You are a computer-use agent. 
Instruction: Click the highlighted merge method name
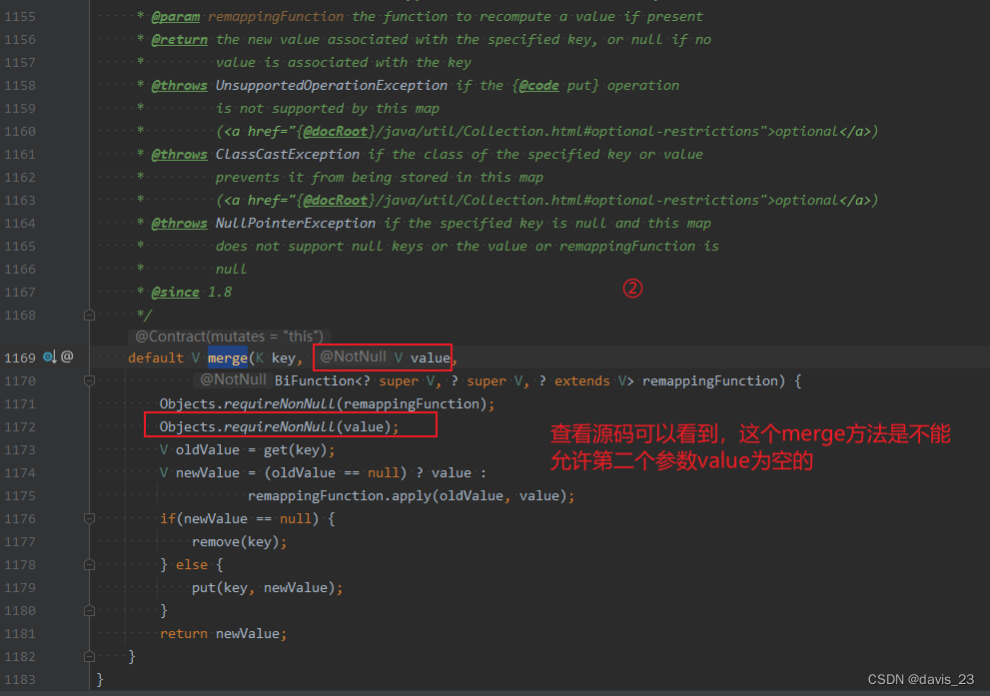click(x=228, y=357)
